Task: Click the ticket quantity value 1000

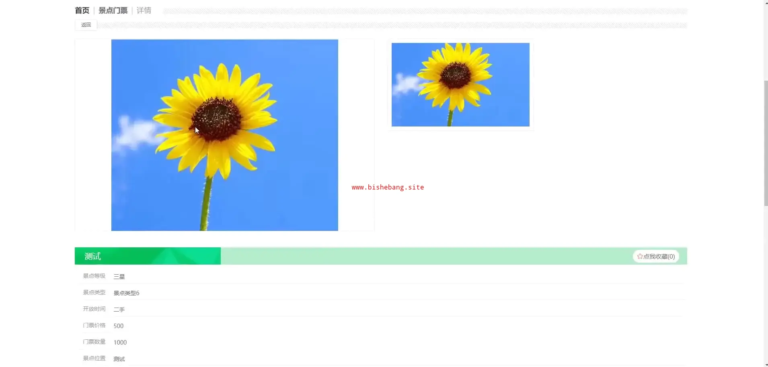Action: coord(120,343)
